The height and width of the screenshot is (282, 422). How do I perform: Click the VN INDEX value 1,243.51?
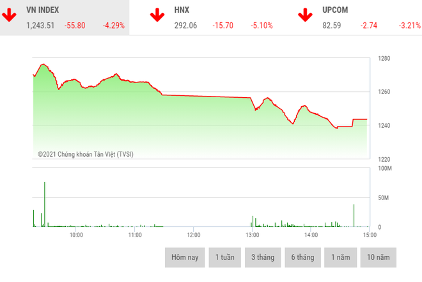pos(40,26)
